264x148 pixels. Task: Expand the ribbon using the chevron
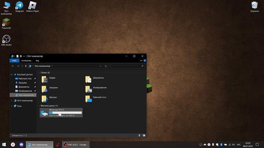pyautogui.click(x=141, y=60)
